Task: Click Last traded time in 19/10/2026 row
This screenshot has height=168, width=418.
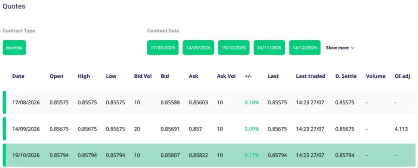Action: pyautogui.click(x=310, y=155)
